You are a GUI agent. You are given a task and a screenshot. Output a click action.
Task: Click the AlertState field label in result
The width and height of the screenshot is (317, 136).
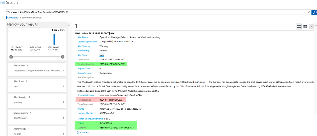(x=82, y=55)
